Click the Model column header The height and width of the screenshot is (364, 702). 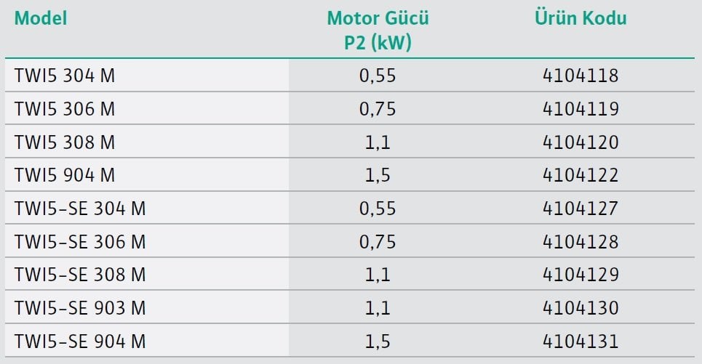pyautogui.click(x=41, y=19)
